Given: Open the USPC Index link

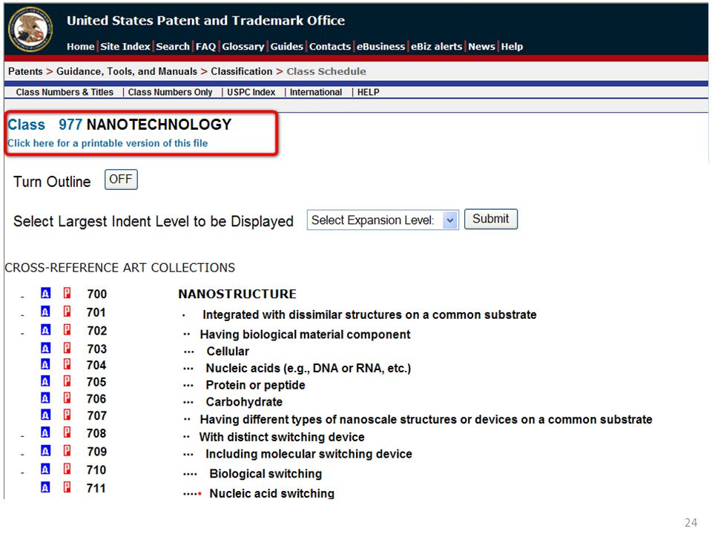Looking at the screenshot, I should tap(251, 92).
